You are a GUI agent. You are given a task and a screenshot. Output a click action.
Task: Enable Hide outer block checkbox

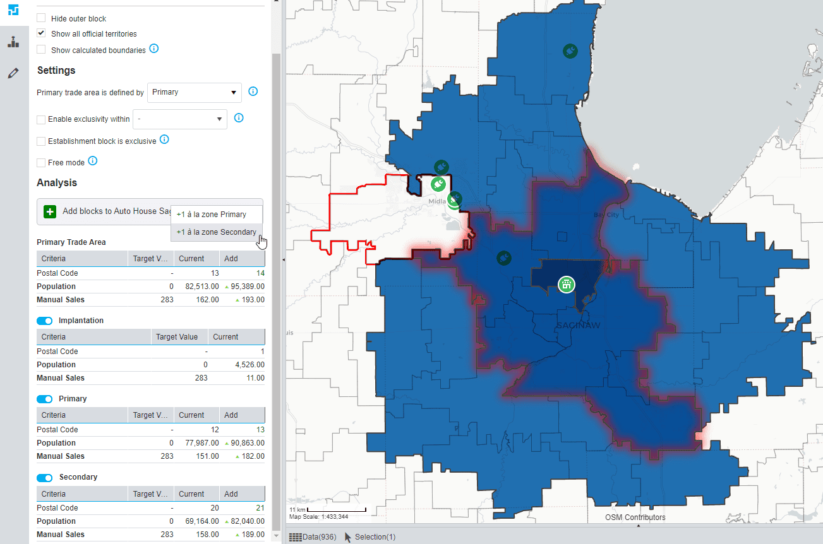(41, 18)
